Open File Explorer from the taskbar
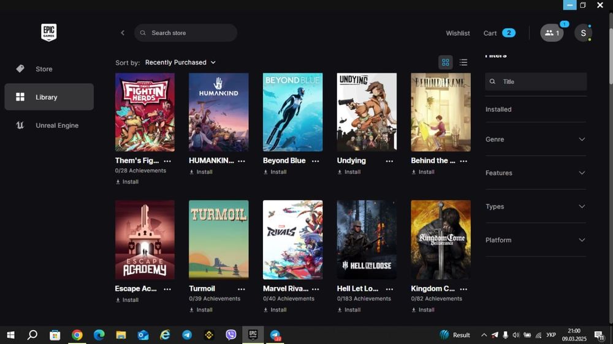613x344 pixels. click(x=121, y=335)
